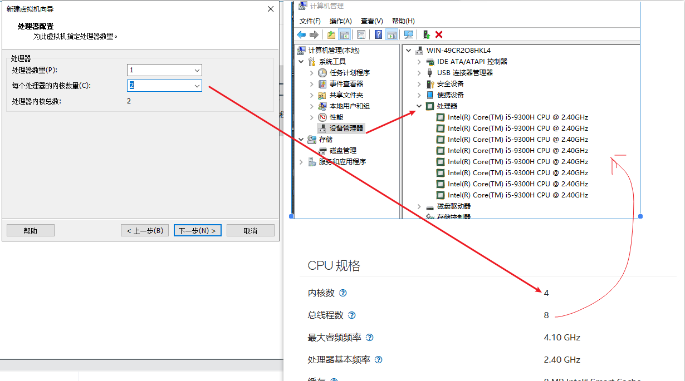Open the 操作(A) menu

point(340,21)
